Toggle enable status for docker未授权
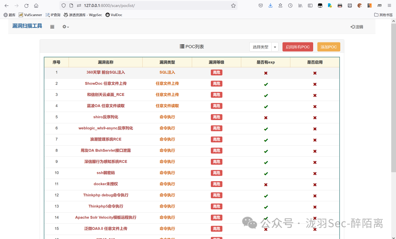The image size is (396, 239). click(315, 185)
